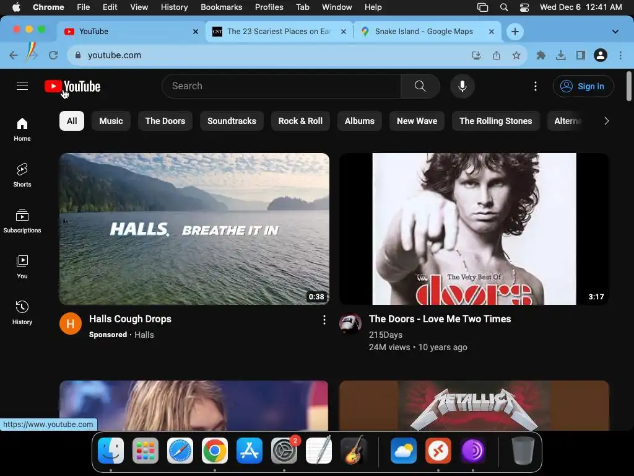Image resolution: width=634 pixels, height=476 pixels.
Task: Open the Bookmarks menu
Action: (x=221, y=7)
